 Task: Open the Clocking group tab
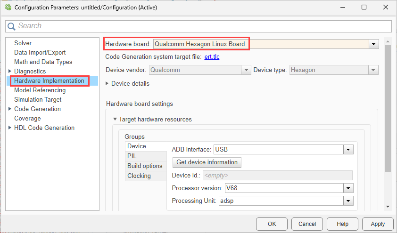139,176
